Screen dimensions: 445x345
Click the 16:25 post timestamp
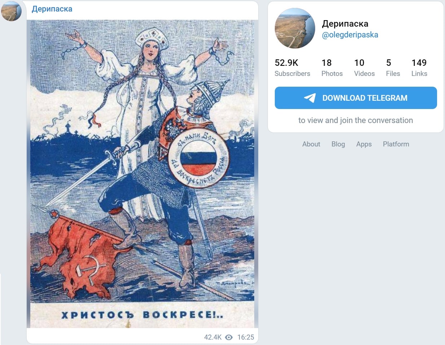[x=246, y=337]
